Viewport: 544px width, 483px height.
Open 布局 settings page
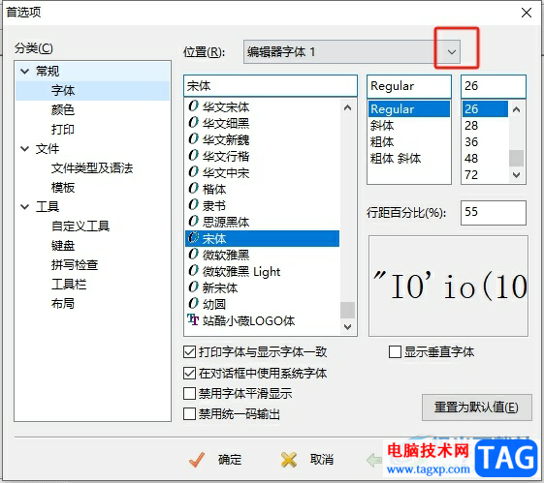click(x=63, y=304)
